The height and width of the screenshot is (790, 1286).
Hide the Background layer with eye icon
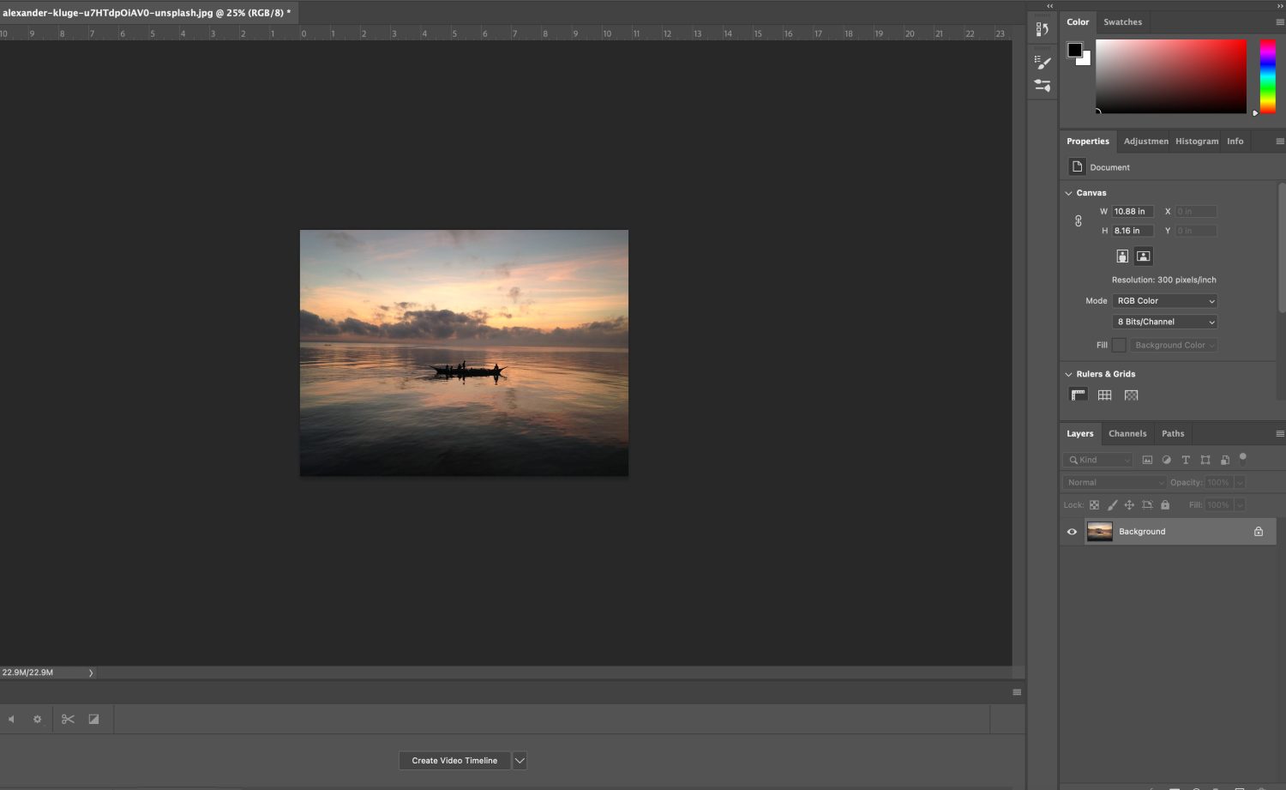point(1072,532)
